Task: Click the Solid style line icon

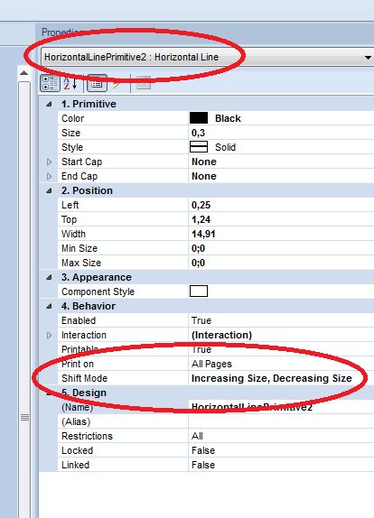Action: [x=199, y=147]
